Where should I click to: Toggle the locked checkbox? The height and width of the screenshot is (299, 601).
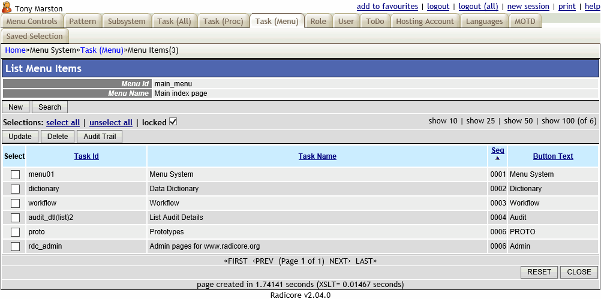(173, 122)
